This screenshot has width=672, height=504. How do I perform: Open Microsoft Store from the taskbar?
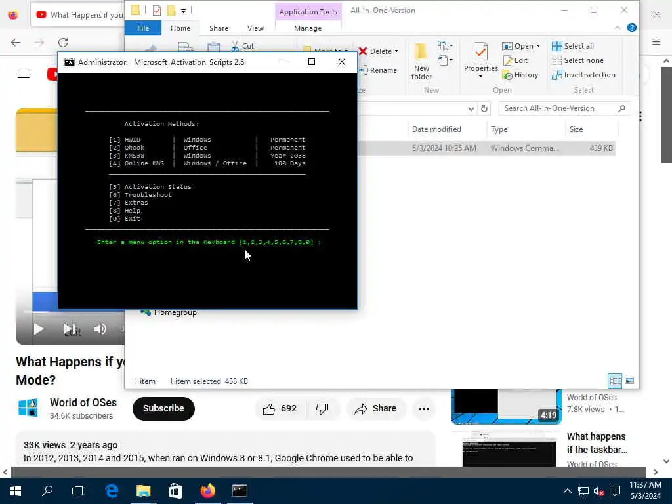(x=175, y=491)
